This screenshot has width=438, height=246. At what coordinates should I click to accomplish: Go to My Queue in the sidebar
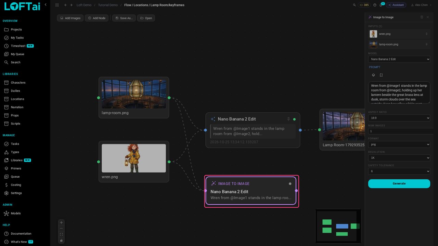tap(17, 54)
